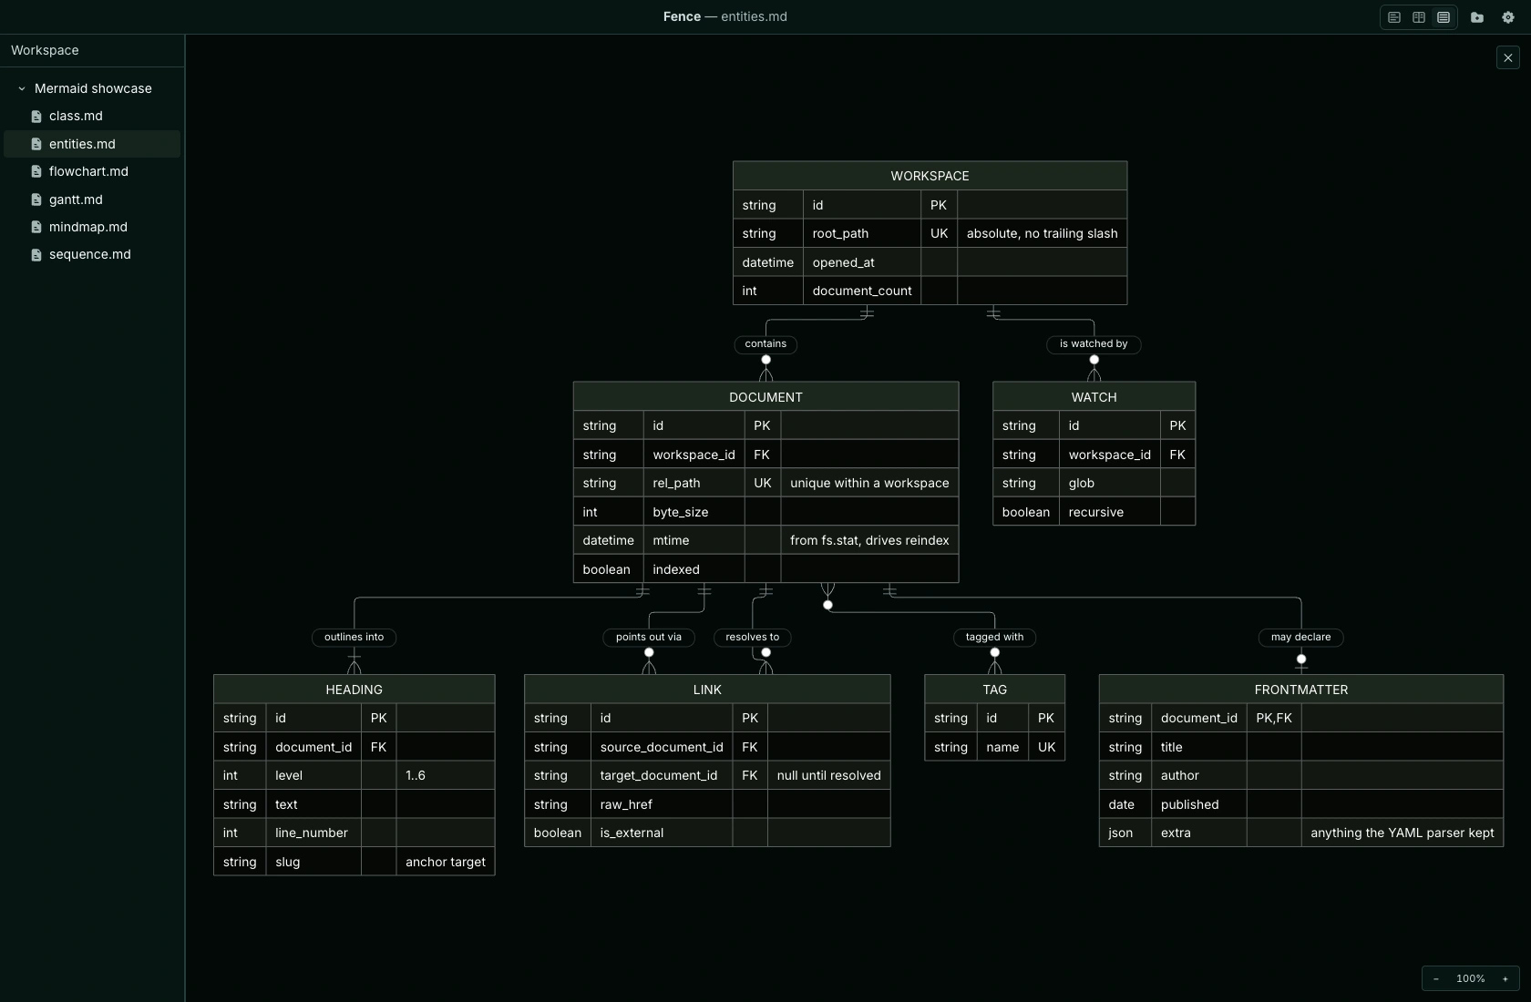Click the "unique within a workspace" cell
1531x1002 pixels.
coord(869,483)
